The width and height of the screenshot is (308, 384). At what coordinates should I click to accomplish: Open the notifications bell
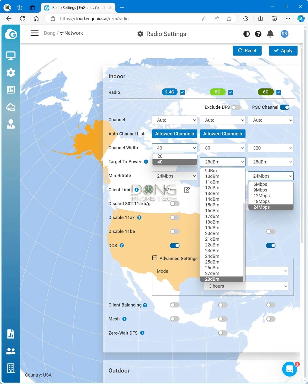point(270,34)
